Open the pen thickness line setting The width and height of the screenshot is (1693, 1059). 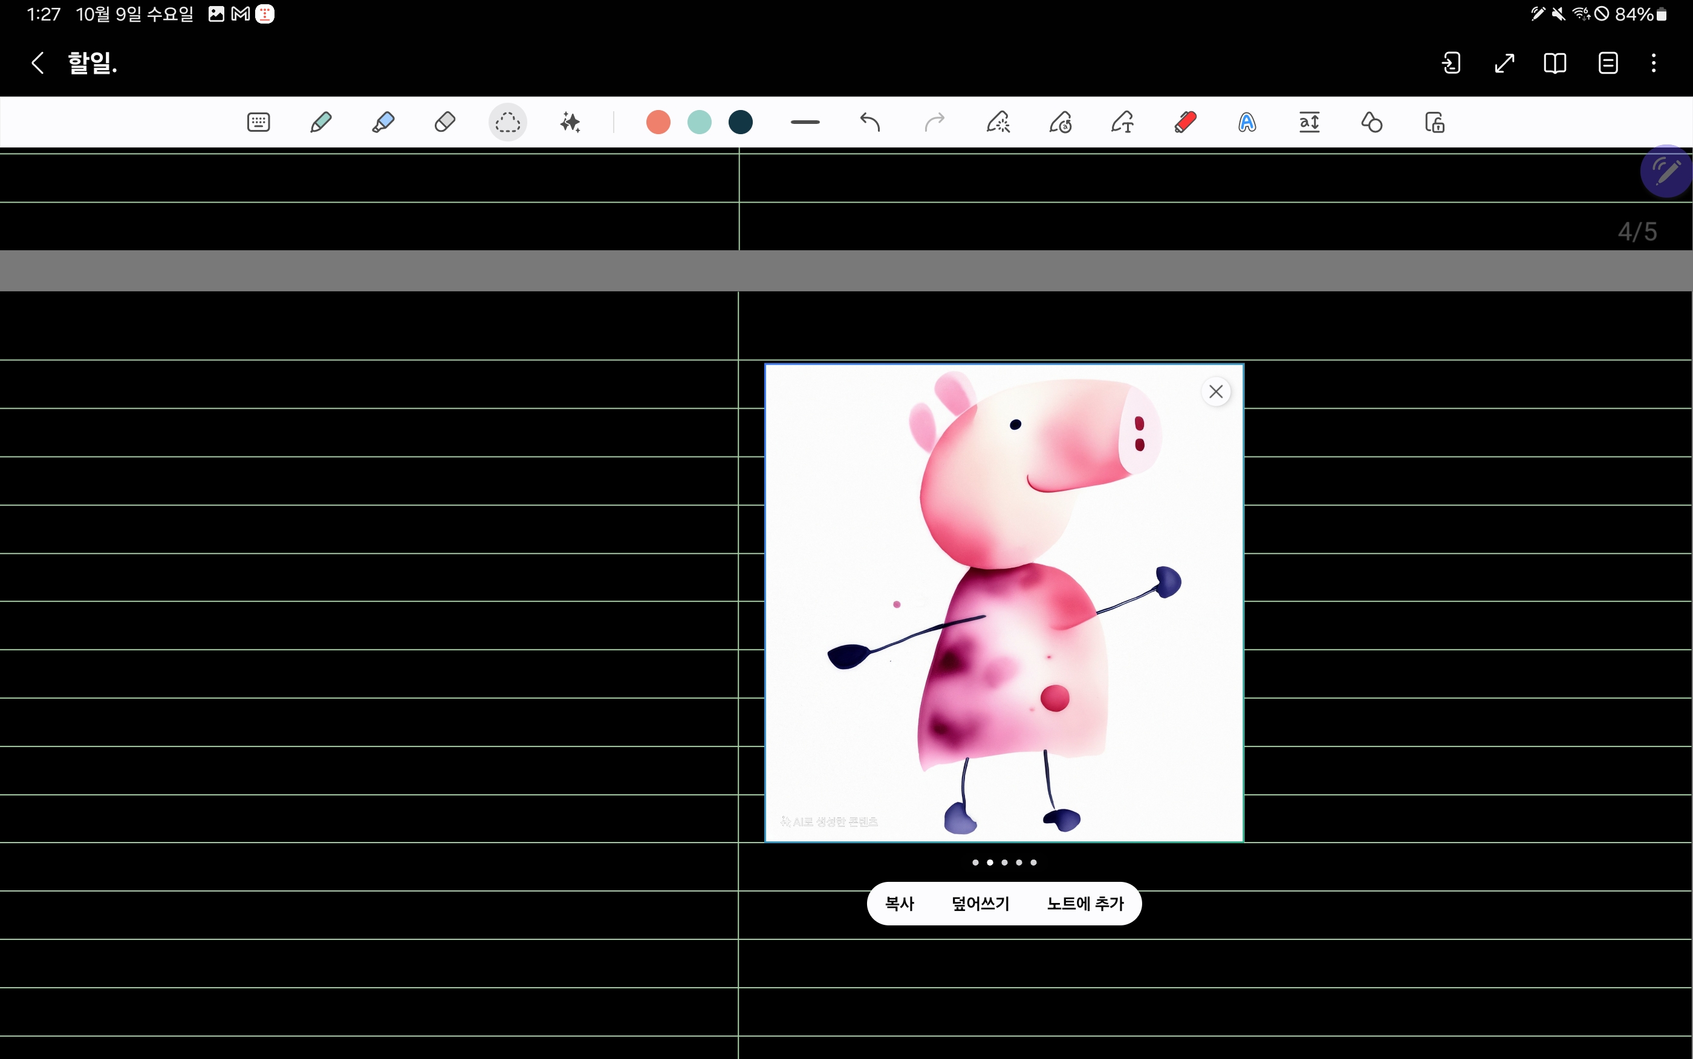[x=805, y=123]
